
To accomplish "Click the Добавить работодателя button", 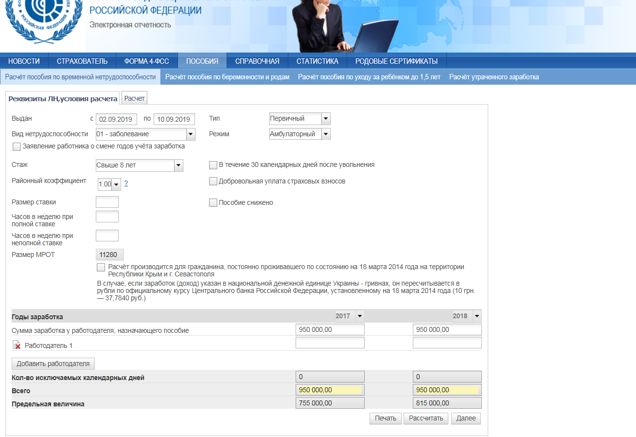I will coord(53,364).
